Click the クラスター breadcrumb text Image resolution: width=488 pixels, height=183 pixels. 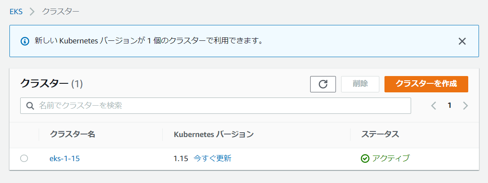(x=61, y=12)
